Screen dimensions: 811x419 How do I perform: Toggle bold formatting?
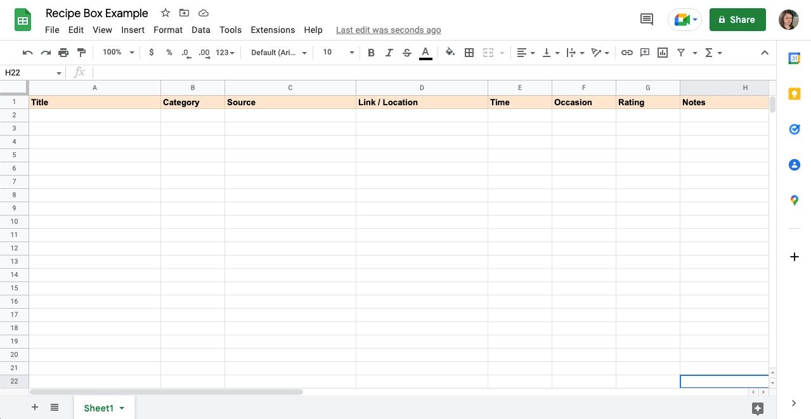point(371,53)
